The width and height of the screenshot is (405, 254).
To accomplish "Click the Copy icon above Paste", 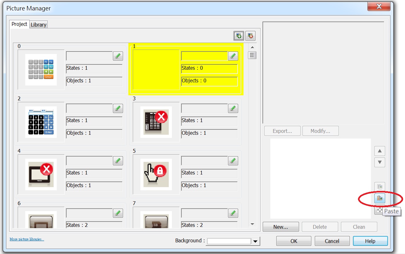I will pos(379,187).
